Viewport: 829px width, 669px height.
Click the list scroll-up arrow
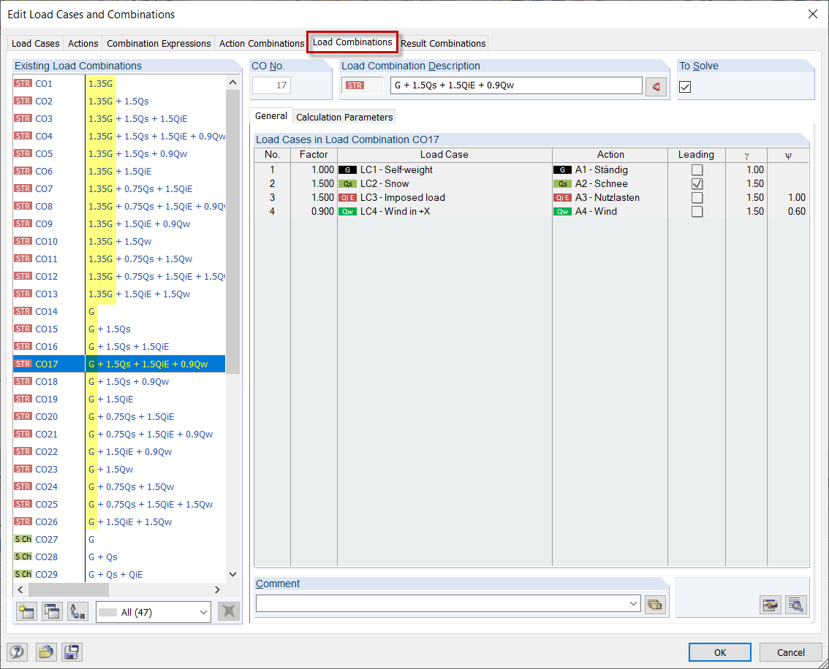pos(232,83)
